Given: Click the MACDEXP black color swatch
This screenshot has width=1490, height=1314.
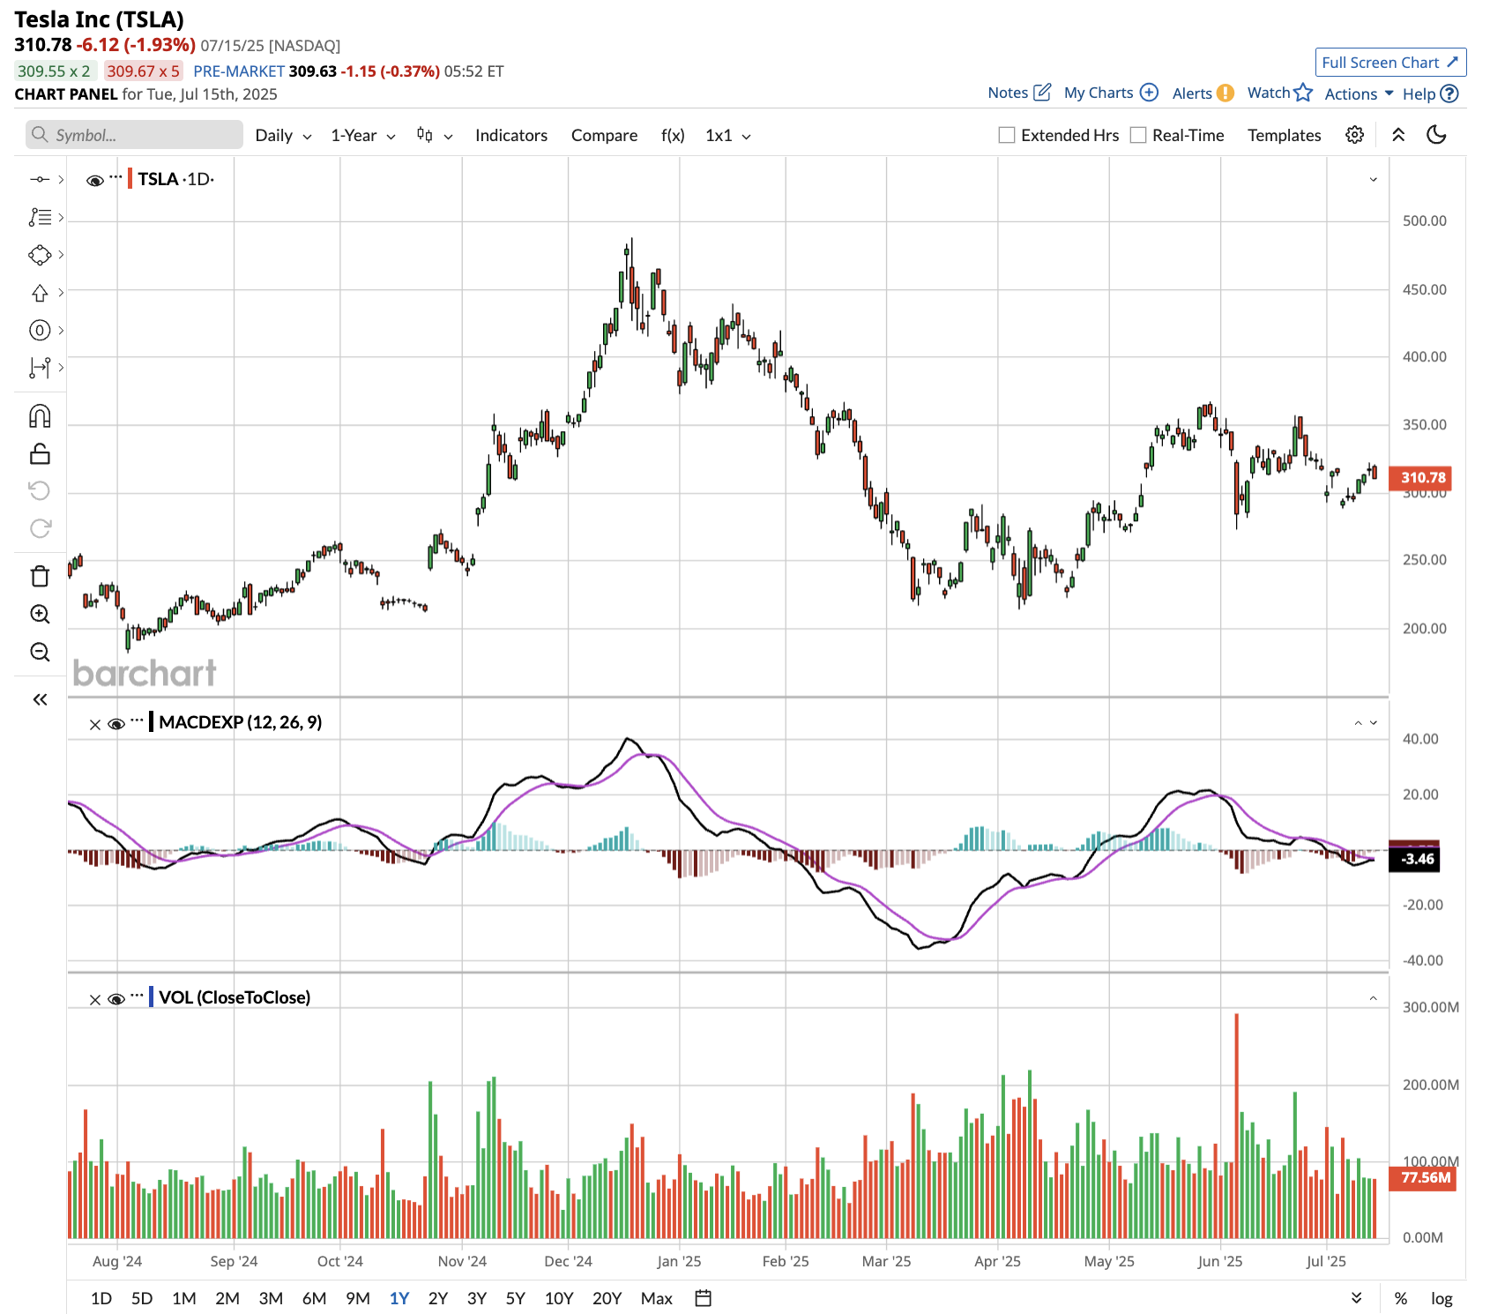Looking at the screenshot, I should click(x=151, y=722).
